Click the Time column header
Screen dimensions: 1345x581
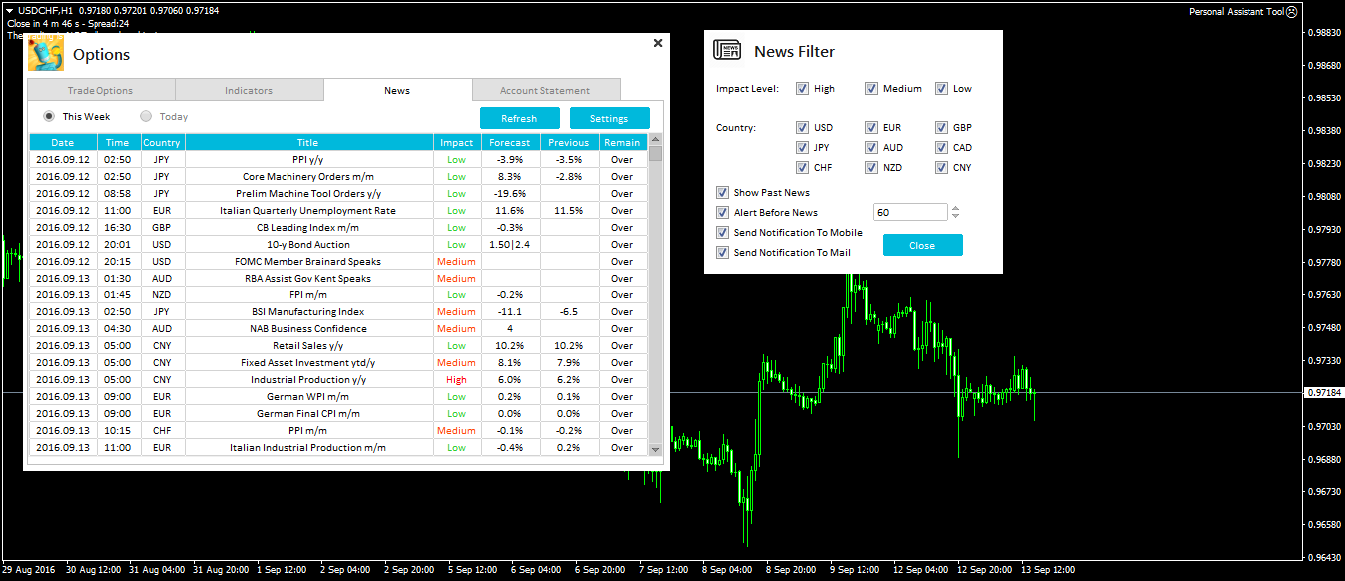coord(118,142)
